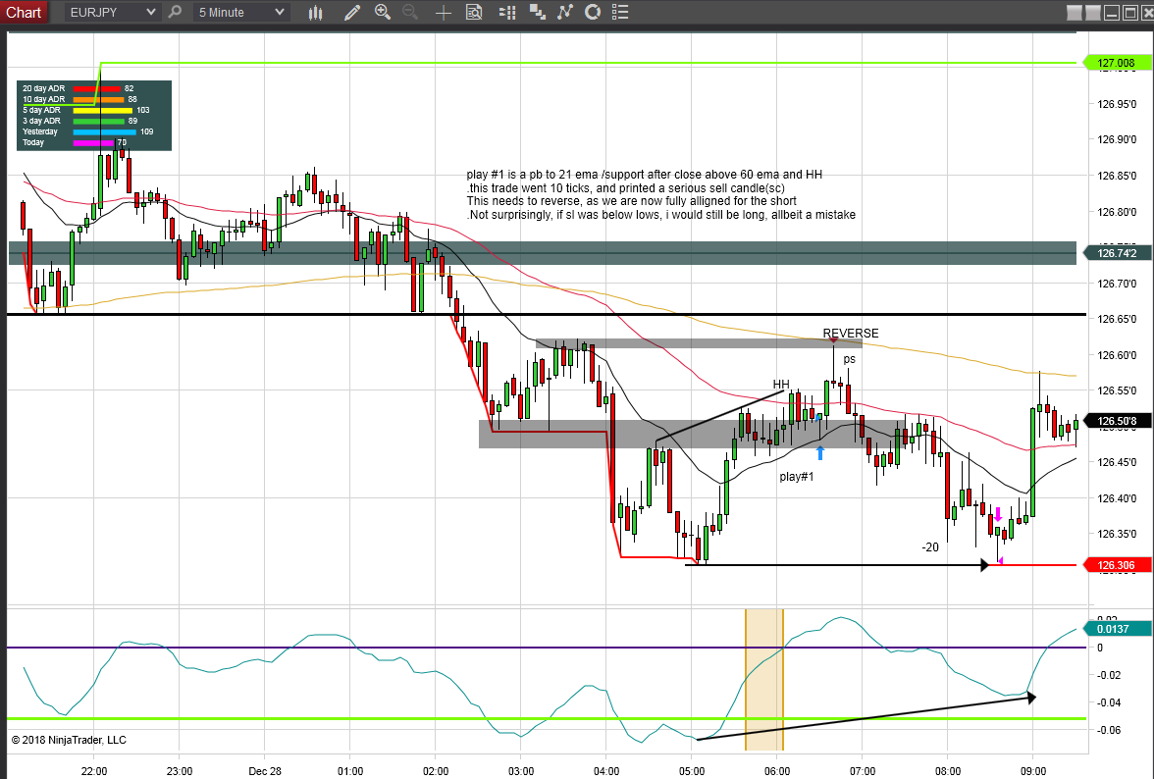Click the 'play #1 is a pb' note line
Image resolution: width=1154 pixels, height=779 pixels.
tap(644, 175)
